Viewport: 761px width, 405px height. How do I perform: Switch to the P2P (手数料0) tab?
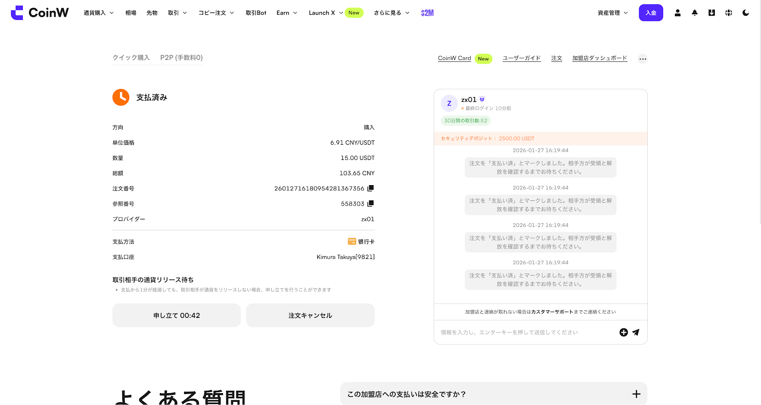click(x=181, y=58)
